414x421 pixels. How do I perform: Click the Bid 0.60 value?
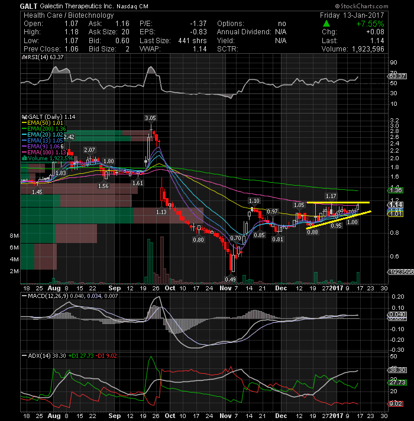coord(122,41)
